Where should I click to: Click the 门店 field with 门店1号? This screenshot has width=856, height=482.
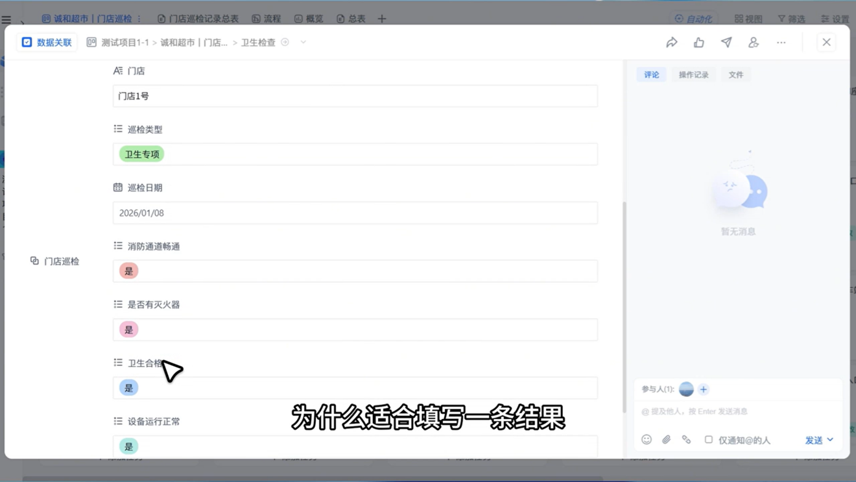[x=355, y=96]
